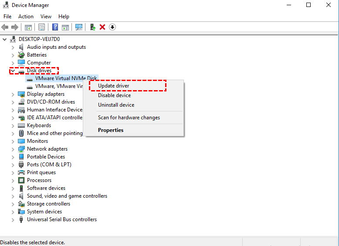Image resolution: width=339 pixels, height=246 pixels.
Task: Collapse the Disk drives category
Action: tap(13, 71)
